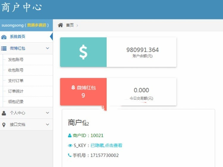Go to 支付订单 page
Image resolution: width=223 pixels, height=167 pixels.
click(x=16, y=81)
